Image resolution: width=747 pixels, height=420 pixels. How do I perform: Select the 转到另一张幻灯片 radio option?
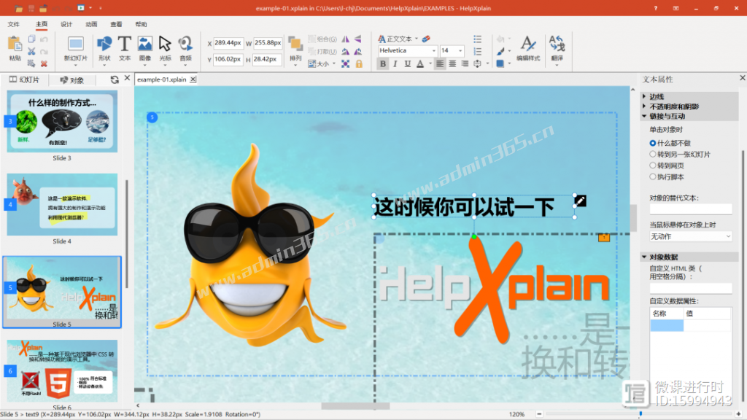(x=653, y=155)
